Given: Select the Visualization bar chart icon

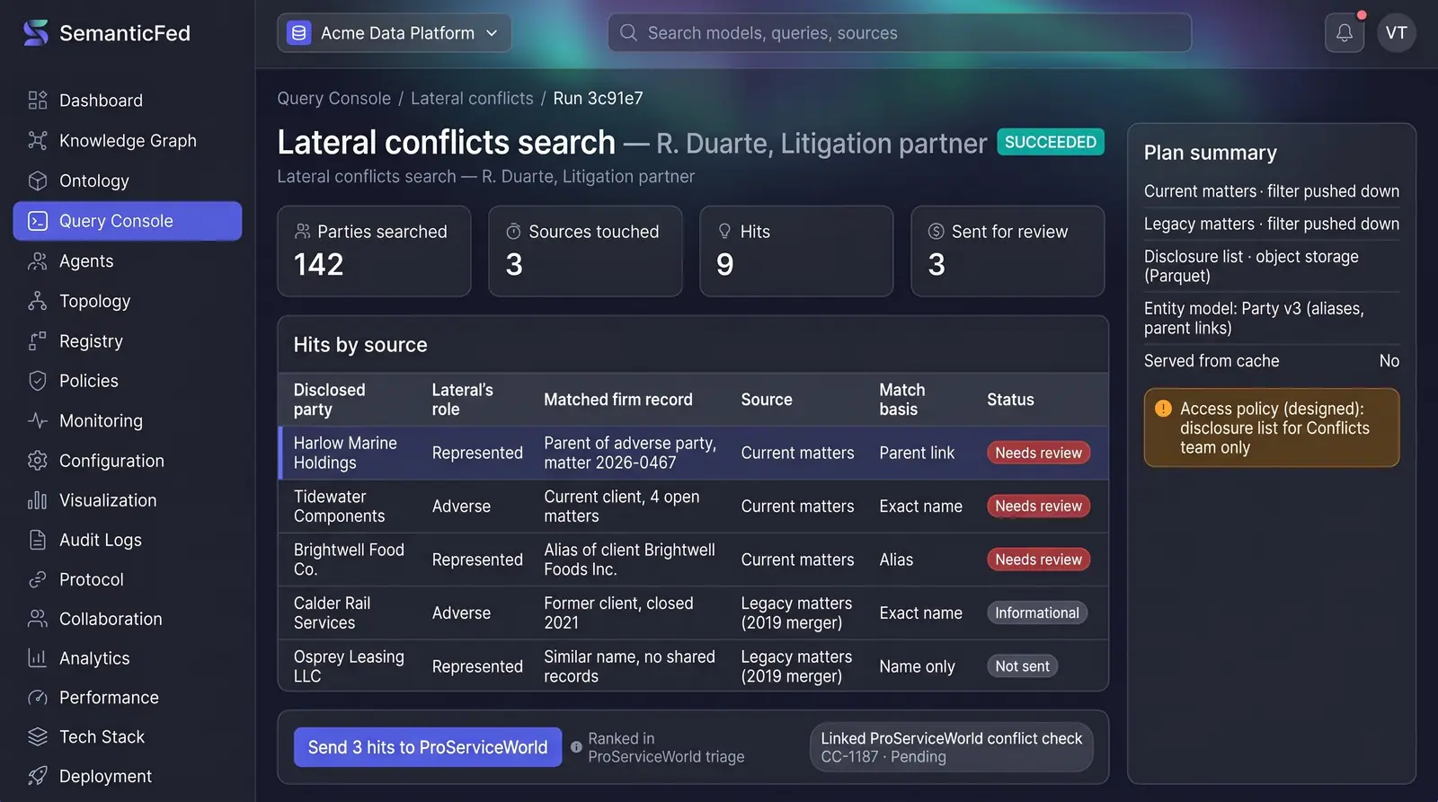Looking at the screenshot, I should (x=38, y=500).
